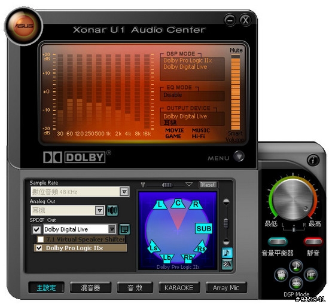This screenshot has width=329, height=304.
Task: Select the R speaker icon
Action: point(196,204)
